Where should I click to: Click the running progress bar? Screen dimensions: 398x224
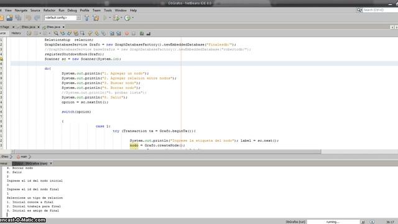333,222
